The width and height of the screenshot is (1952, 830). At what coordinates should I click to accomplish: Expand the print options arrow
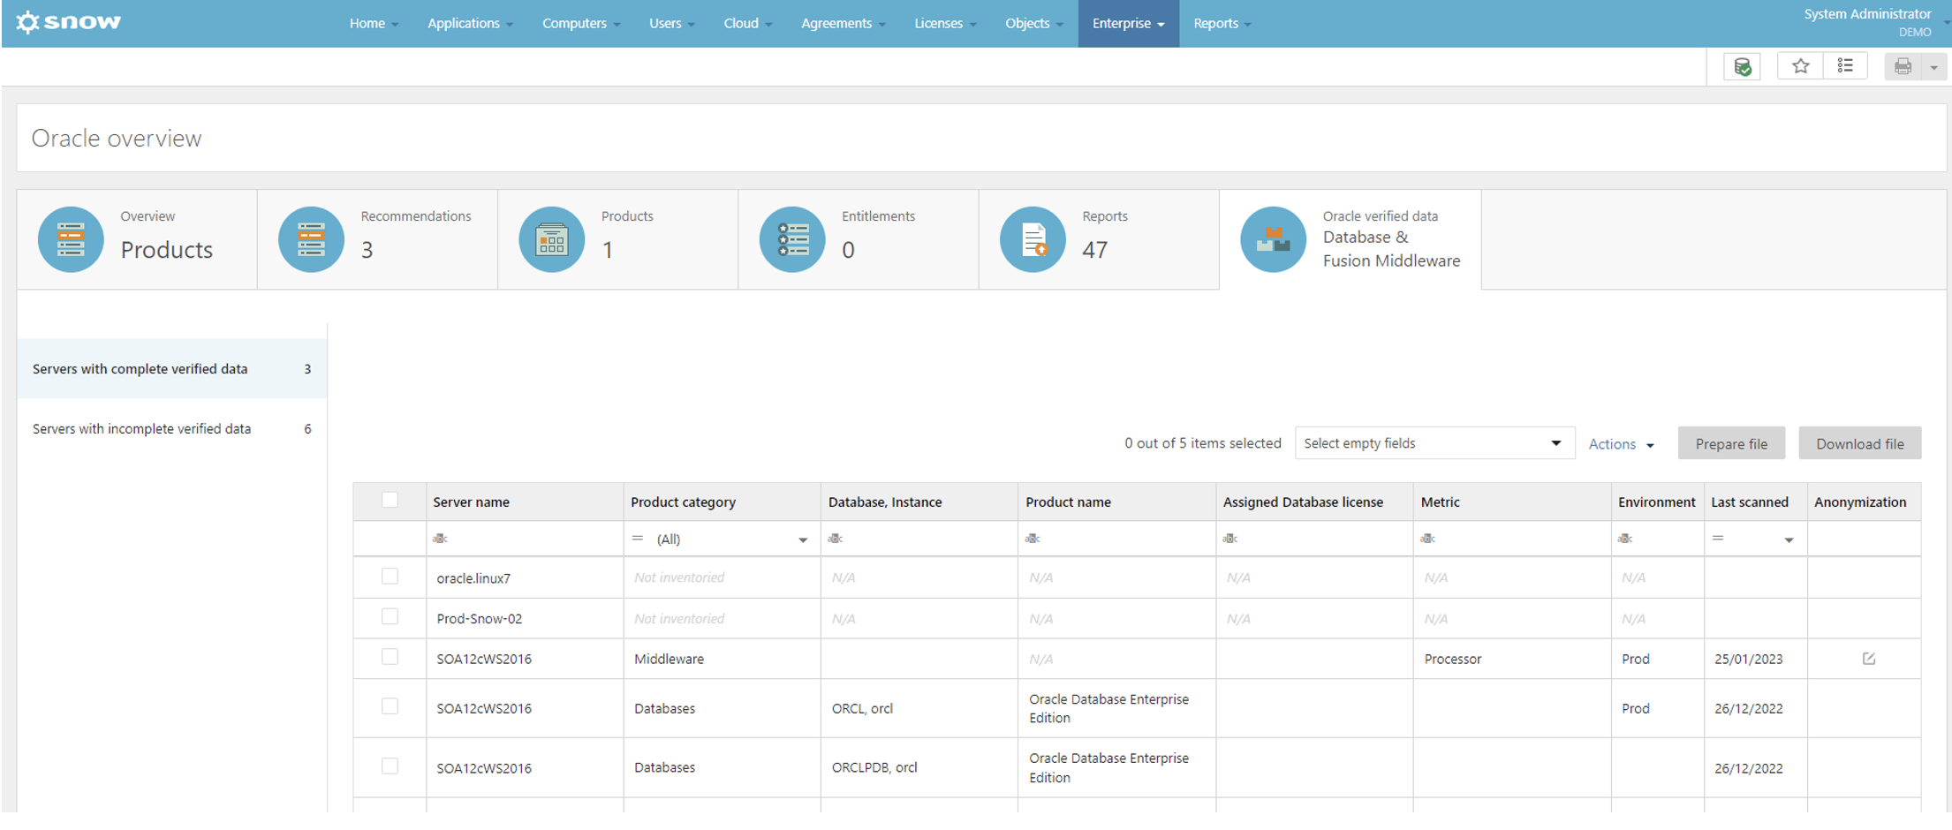point(1933,67)
